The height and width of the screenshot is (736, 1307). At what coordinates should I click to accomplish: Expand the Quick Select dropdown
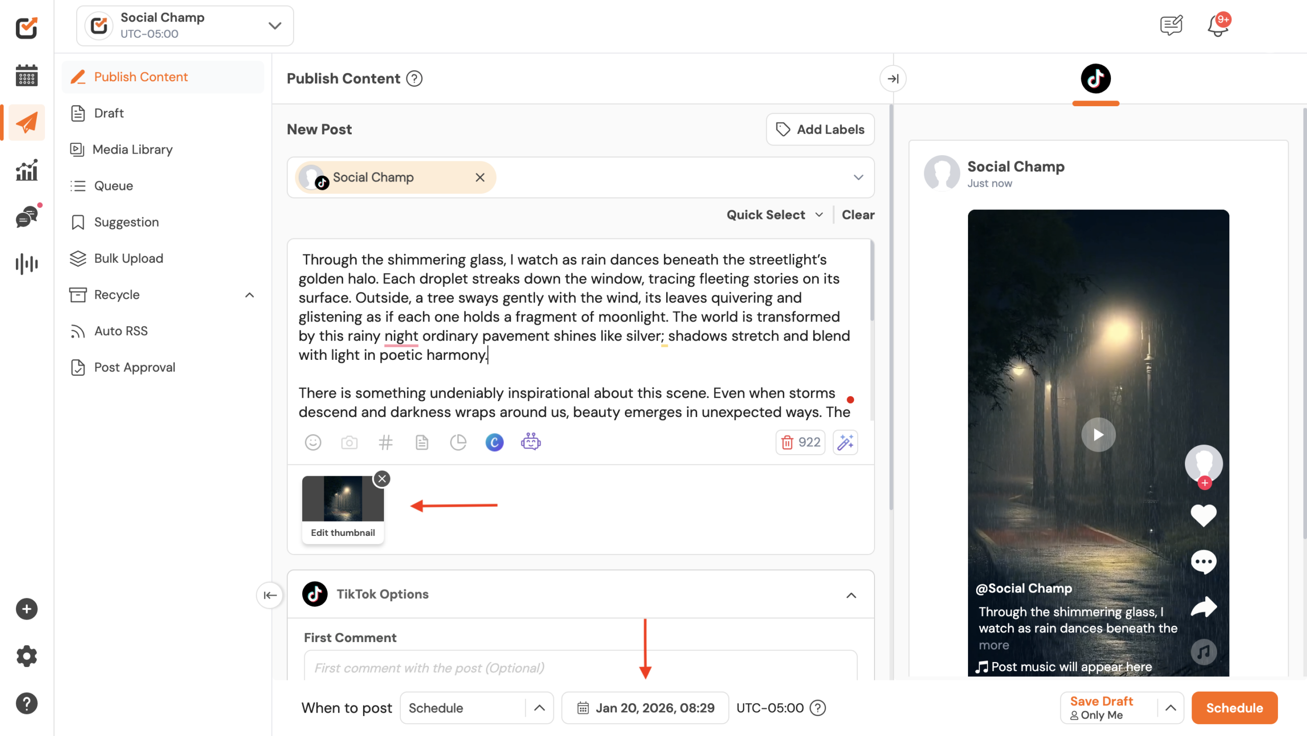point(774,215)
